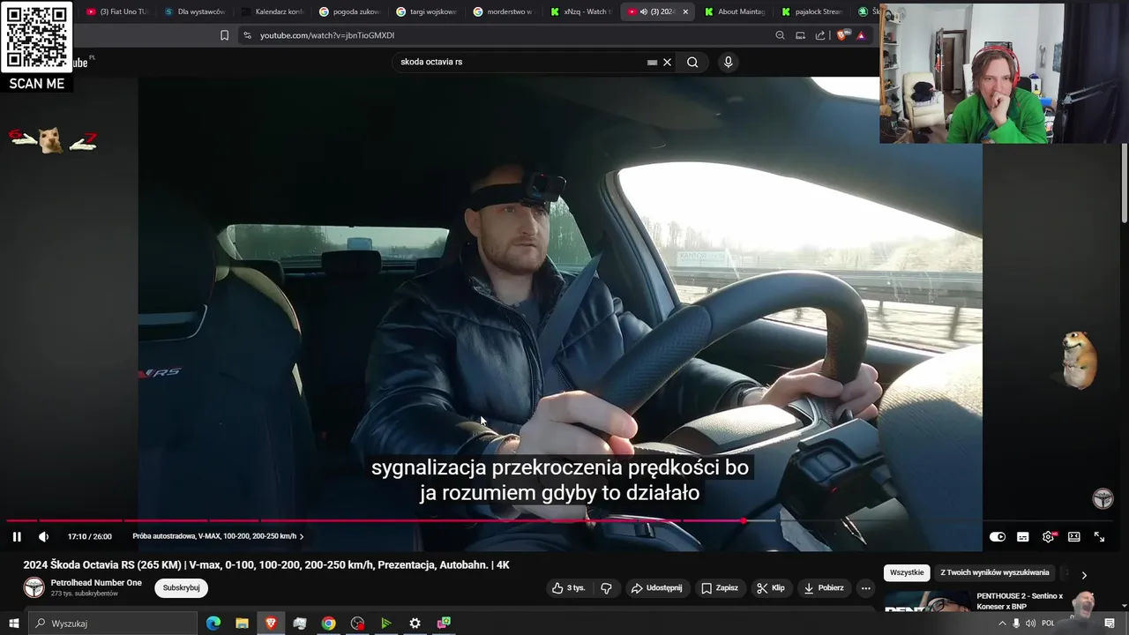Image resolution: width=1129 pixels, height=635 pixels.
Task: Open system volume from the tray speaker icon
Action: 1031,624
